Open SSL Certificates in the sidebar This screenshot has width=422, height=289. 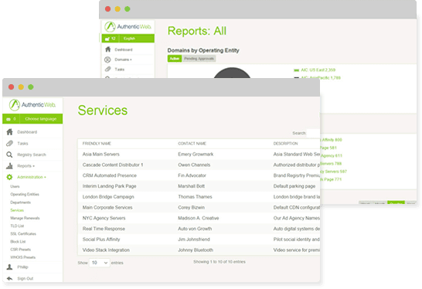[x=23, y=234]
